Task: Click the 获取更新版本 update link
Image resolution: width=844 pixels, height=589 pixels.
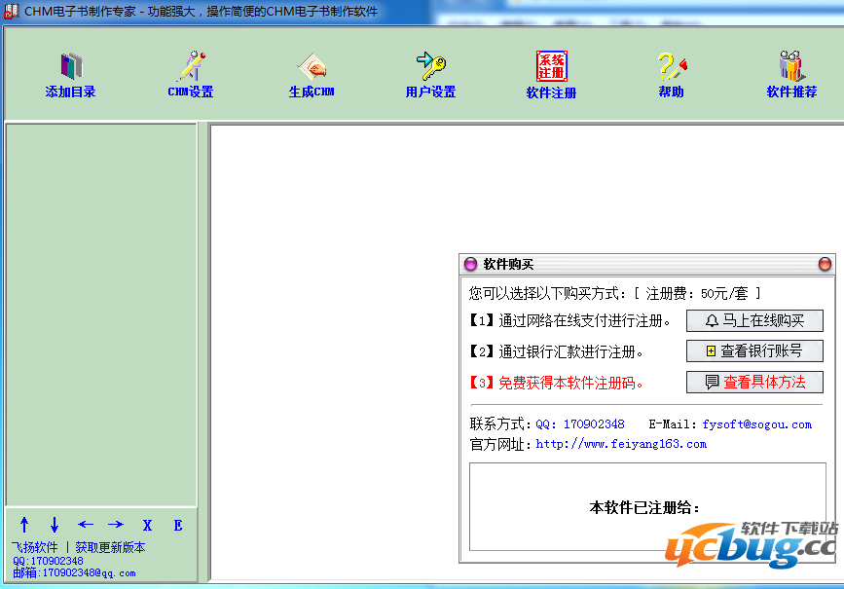Action: 110,548
